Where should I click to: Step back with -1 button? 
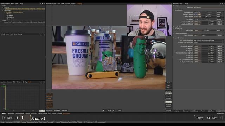17,118
